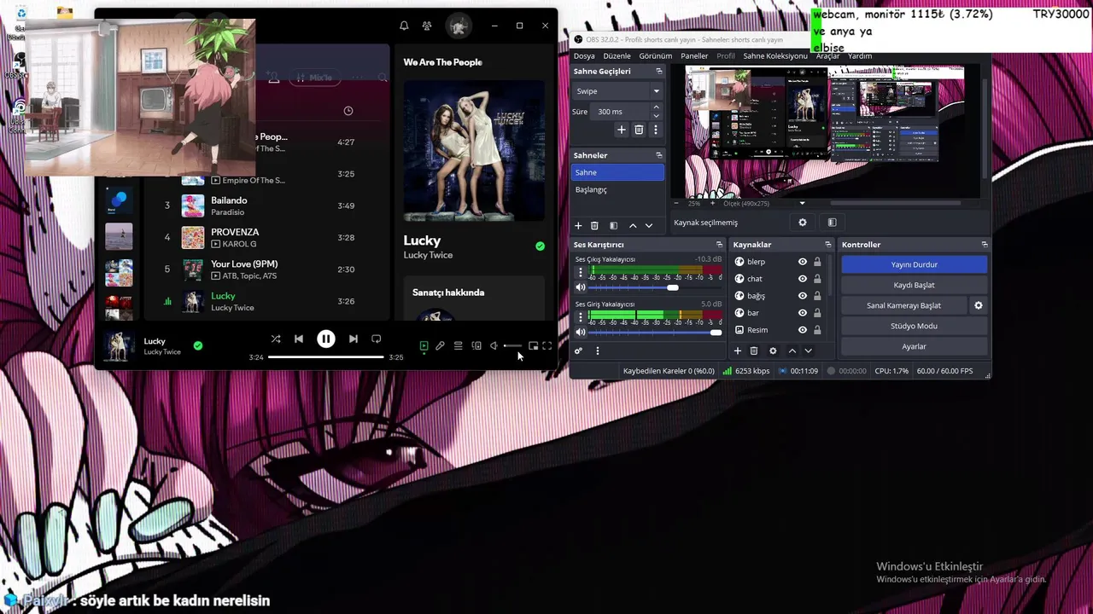The width and height of the screenshot is (1093, 614).
Task: Open transition options three-dot menu
Action: [656, 130]
